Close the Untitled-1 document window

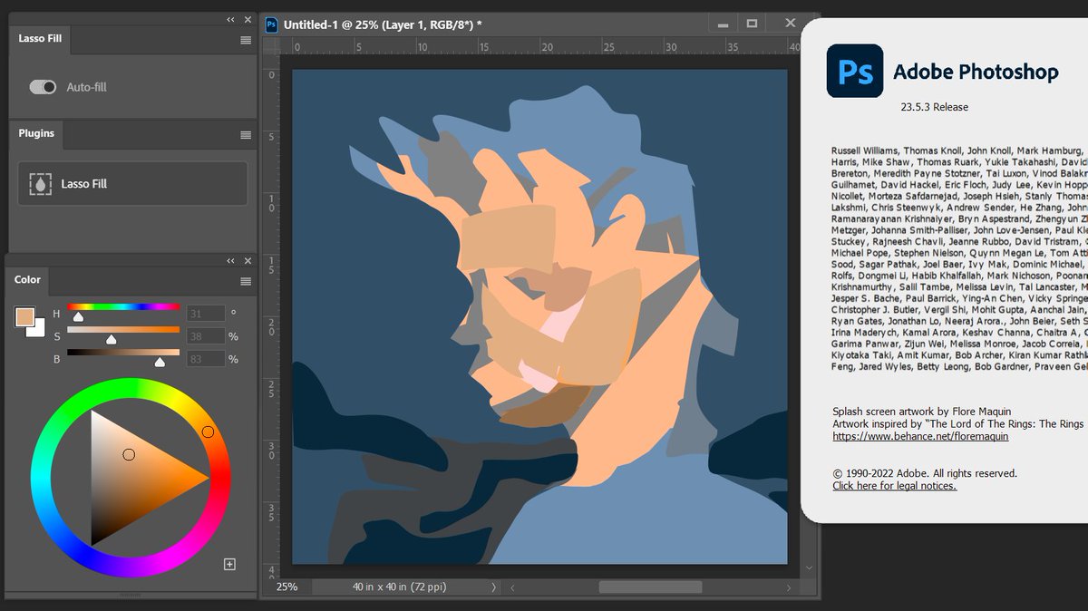pyautogui.click(x=790, y=24)
